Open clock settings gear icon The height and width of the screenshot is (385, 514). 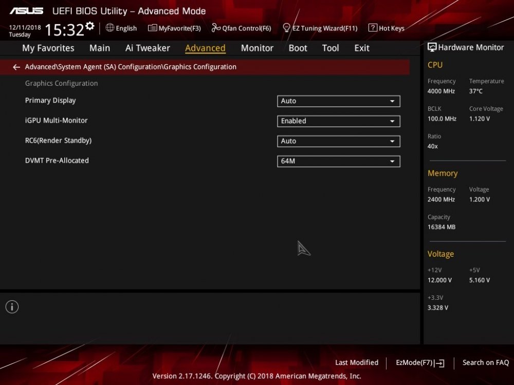(x=90, y=26)
